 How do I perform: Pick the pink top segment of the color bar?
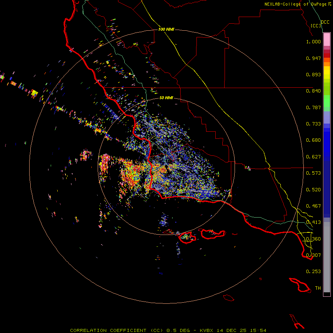point(327,40)
